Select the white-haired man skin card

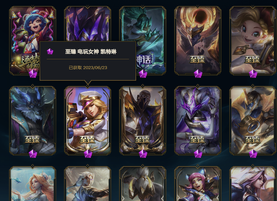(88, 184)
